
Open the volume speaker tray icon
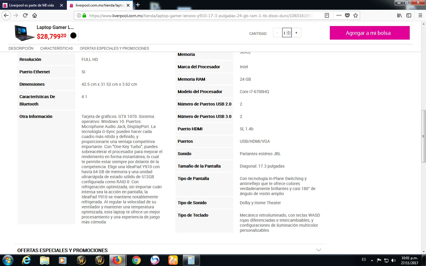point(393,260)
